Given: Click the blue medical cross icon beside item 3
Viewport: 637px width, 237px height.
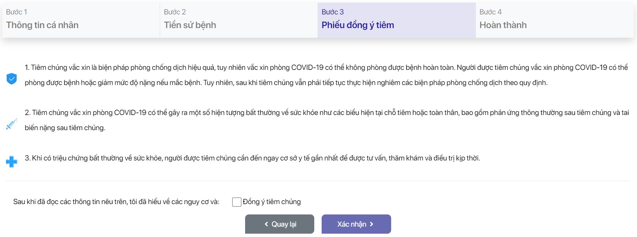Looking at the screenshot, I should pyautogui.click(x=11, y=161).
